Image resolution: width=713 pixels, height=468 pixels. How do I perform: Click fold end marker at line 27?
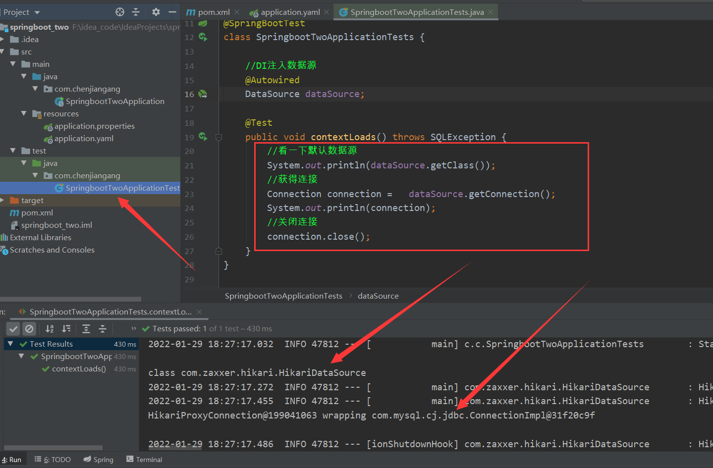219,251
